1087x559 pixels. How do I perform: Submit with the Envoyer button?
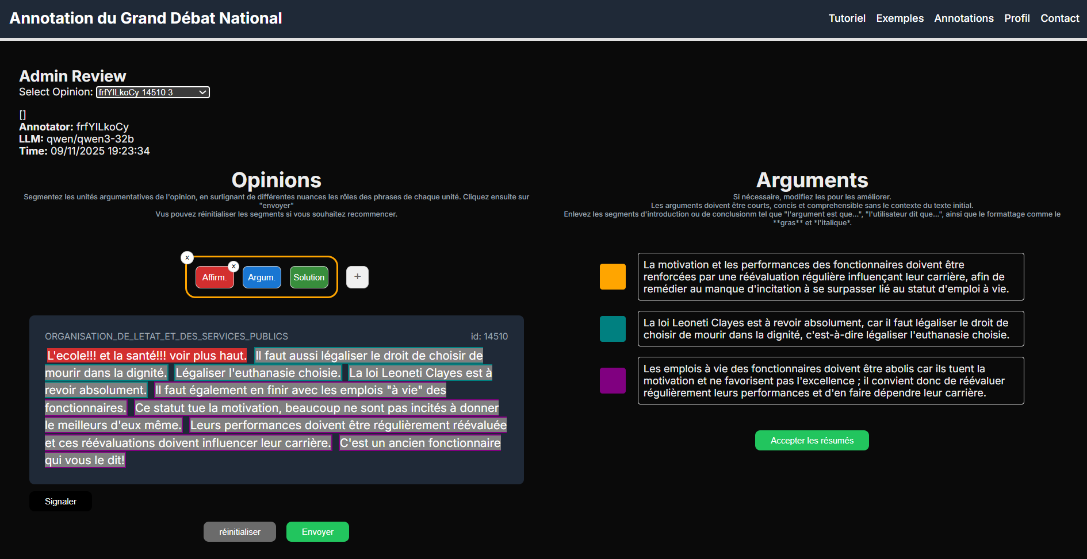[x=317, y=532]
